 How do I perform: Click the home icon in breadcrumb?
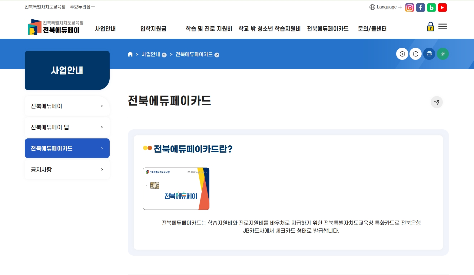130,54
